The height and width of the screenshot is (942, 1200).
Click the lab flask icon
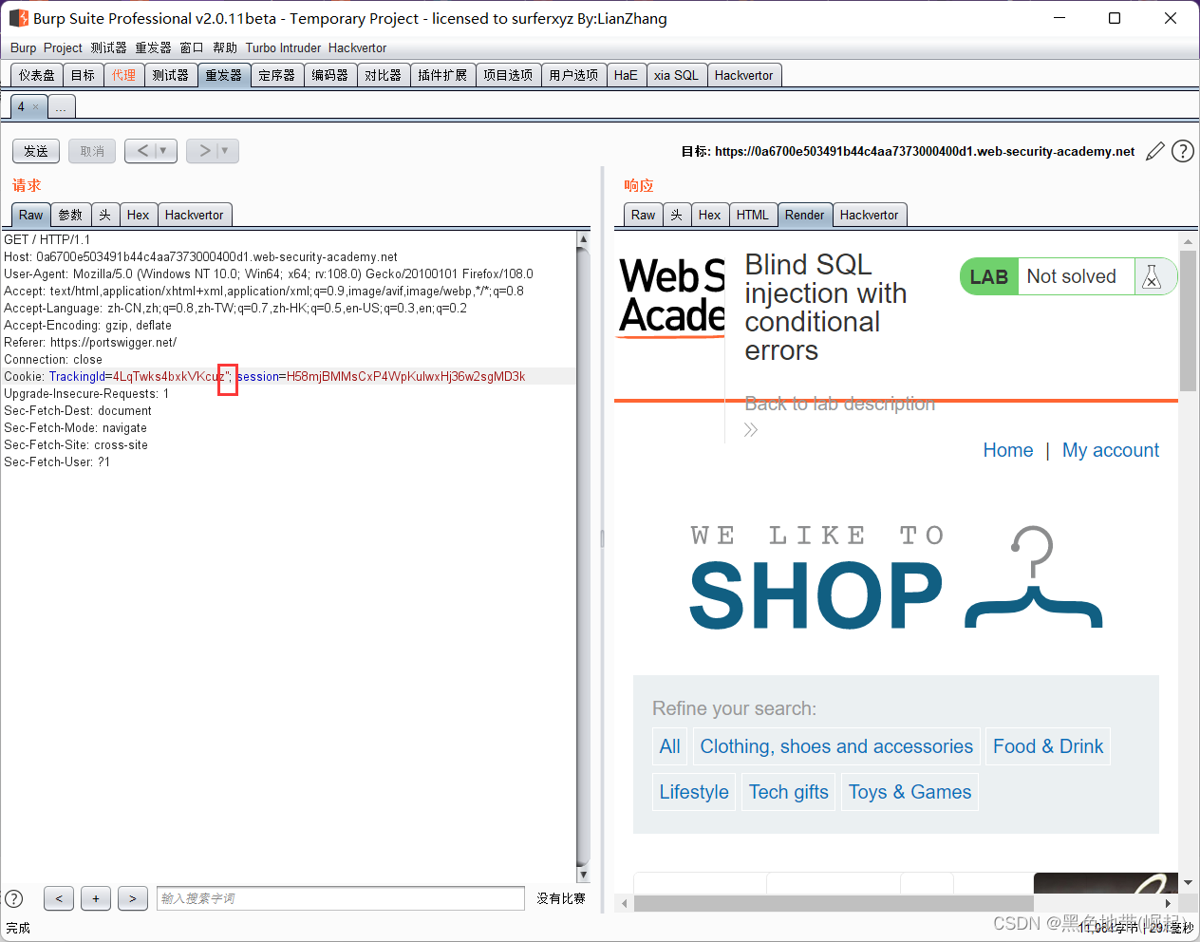tap(1152, 276)
